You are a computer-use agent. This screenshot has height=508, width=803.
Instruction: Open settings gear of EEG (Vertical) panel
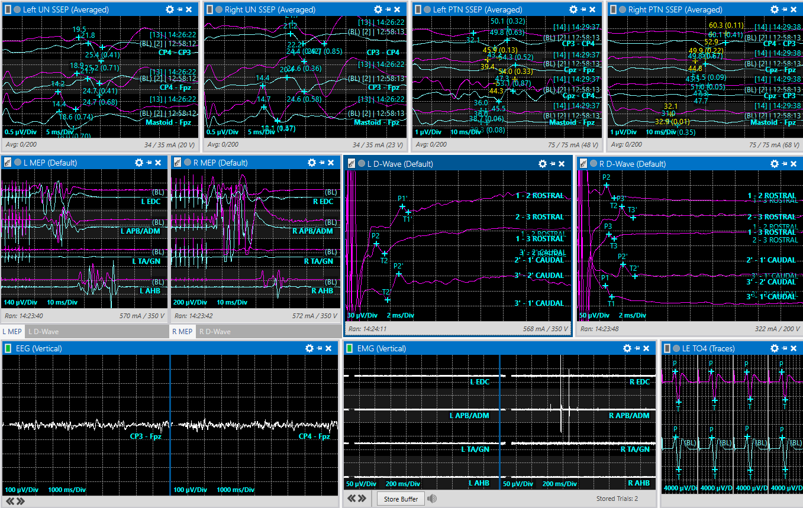click(x=309, y=348)
